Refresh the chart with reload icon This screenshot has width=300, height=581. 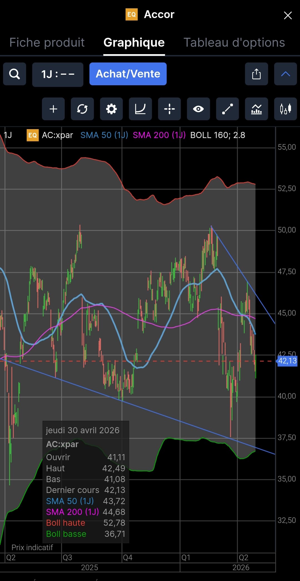click(82, 109)
